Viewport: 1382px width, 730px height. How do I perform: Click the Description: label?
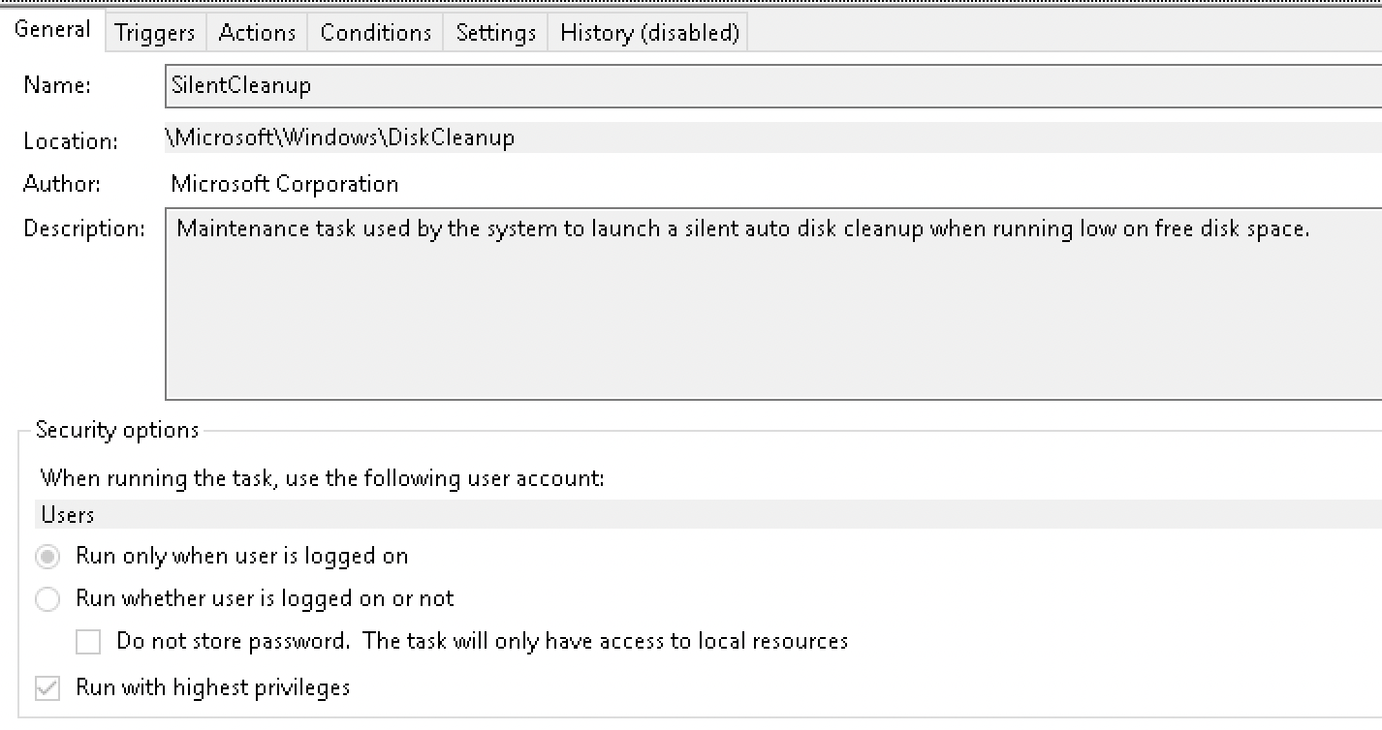tap(84, 228)
